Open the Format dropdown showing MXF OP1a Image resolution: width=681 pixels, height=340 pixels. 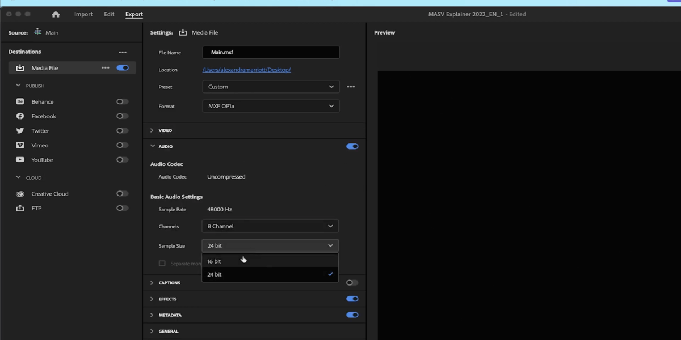click(x=271, y=106)
